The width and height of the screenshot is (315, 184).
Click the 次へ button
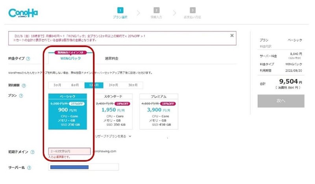281,101
